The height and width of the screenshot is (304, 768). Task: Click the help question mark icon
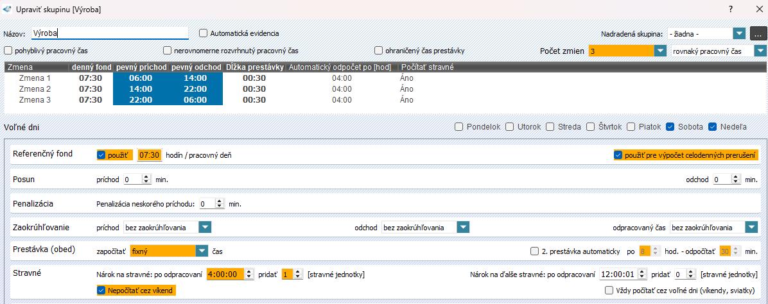[730, 10]
